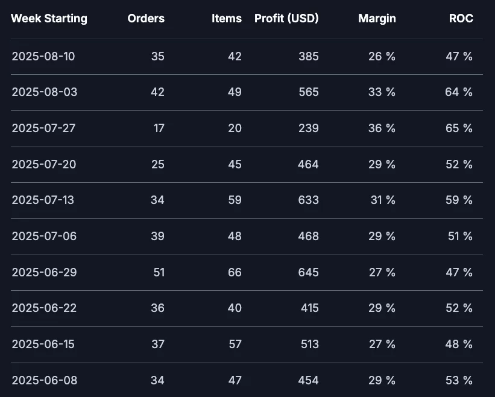Click the Margin column header
The image size is (495, 397).
pyautogui.click(x=377, y=18)
